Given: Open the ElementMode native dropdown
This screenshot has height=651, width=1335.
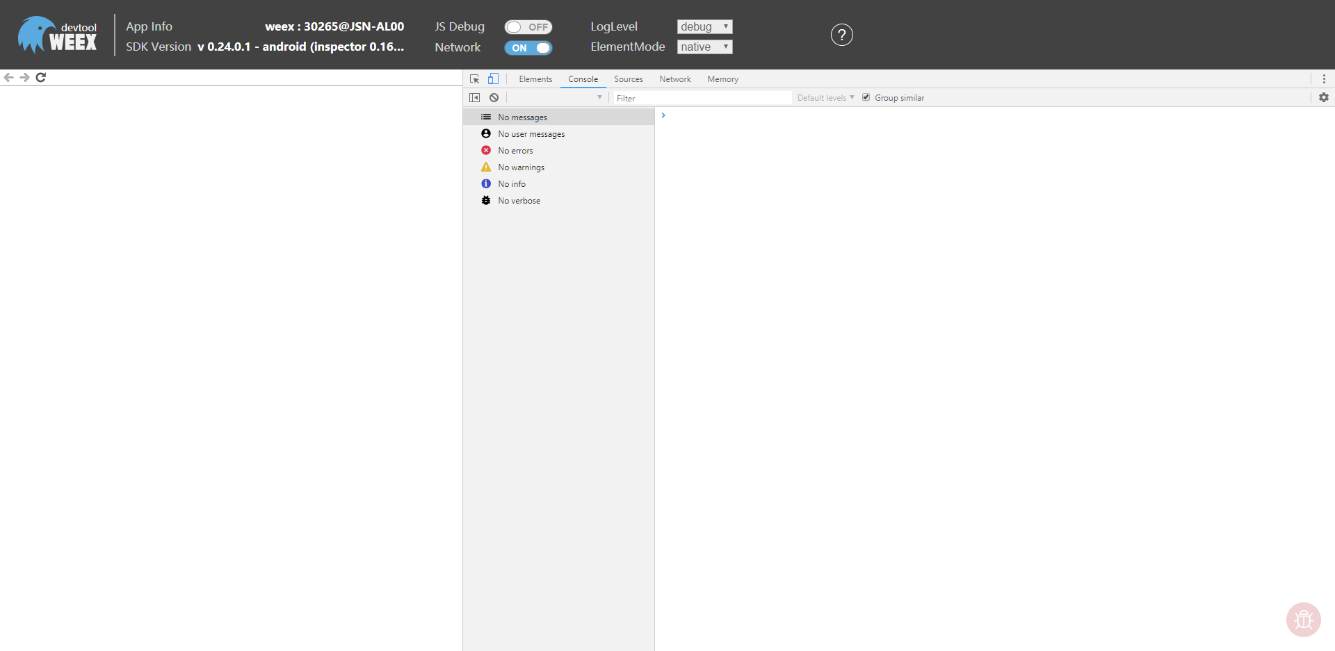Looking at the screenshot, I should pos(704,47).
